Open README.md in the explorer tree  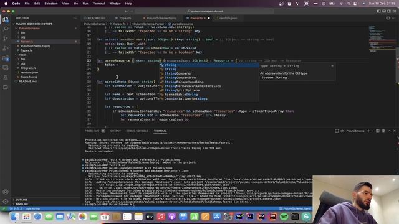[x=27, y=82]
